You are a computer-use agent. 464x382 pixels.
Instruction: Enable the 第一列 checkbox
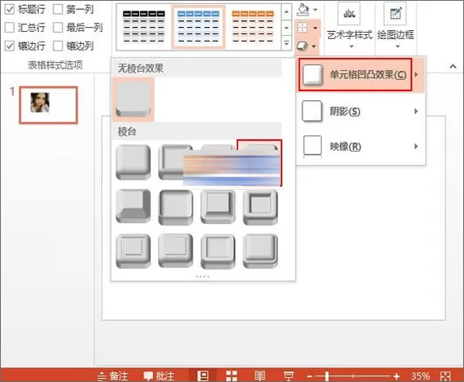[x=58, y=10]
